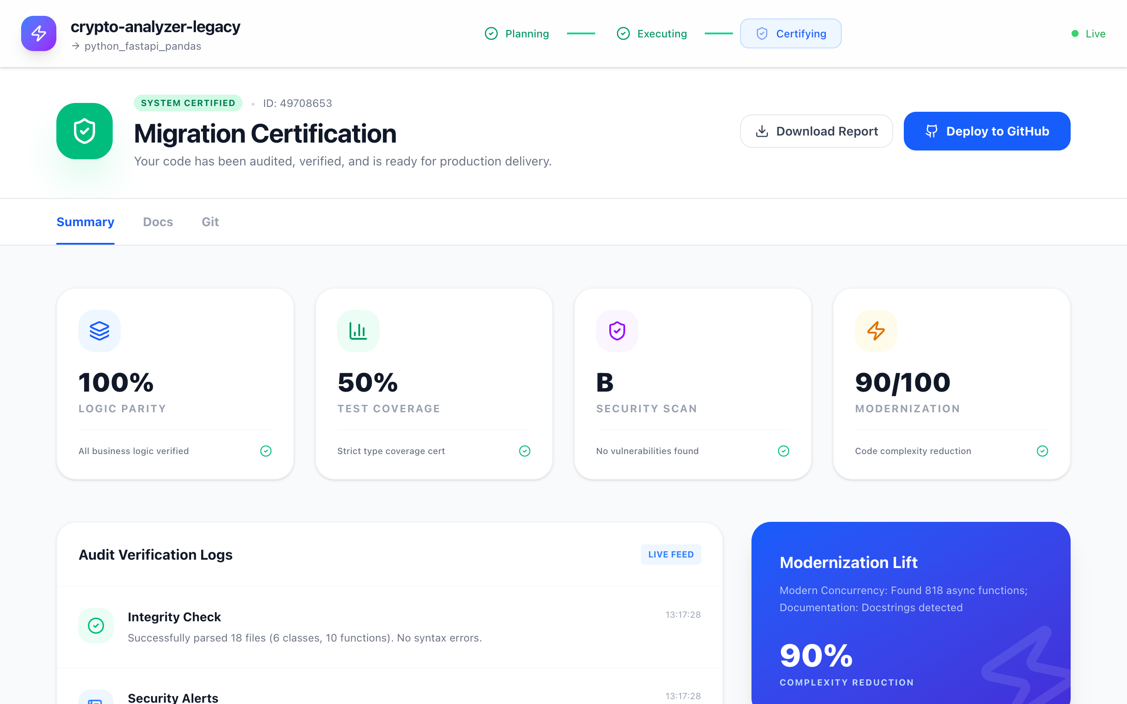Click the purple shield icon on Security Scan card

pyautogui.click(x=617, y=330)
